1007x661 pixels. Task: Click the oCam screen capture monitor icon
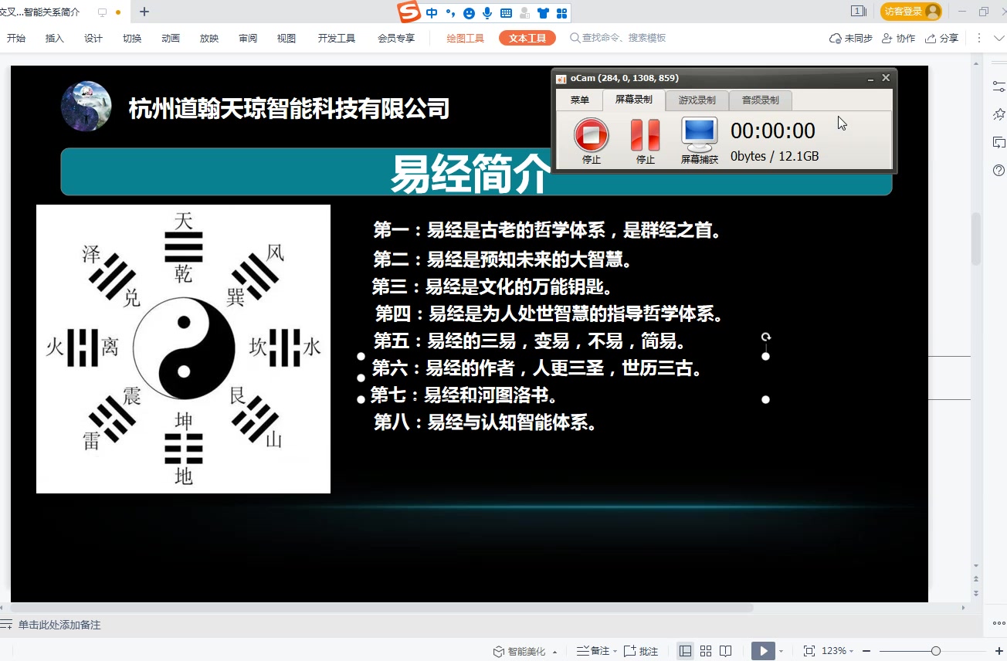[x=699, y=136]
